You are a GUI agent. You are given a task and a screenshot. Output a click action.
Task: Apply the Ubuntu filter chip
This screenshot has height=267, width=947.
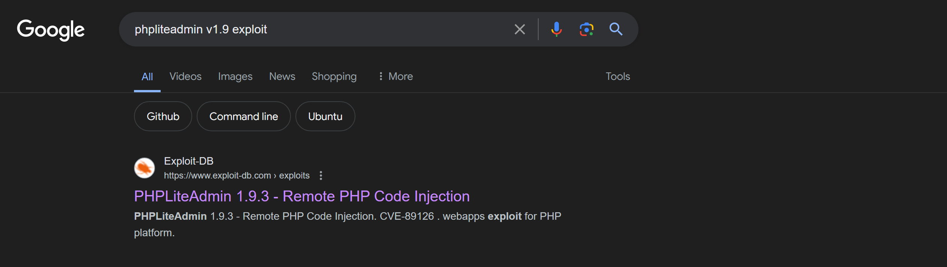point(325,116)
